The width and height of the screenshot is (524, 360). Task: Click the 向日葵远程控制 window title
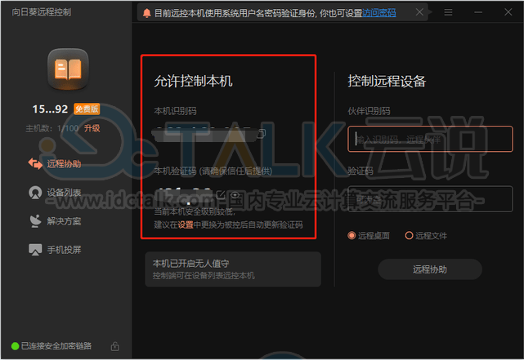pos(42,12)
